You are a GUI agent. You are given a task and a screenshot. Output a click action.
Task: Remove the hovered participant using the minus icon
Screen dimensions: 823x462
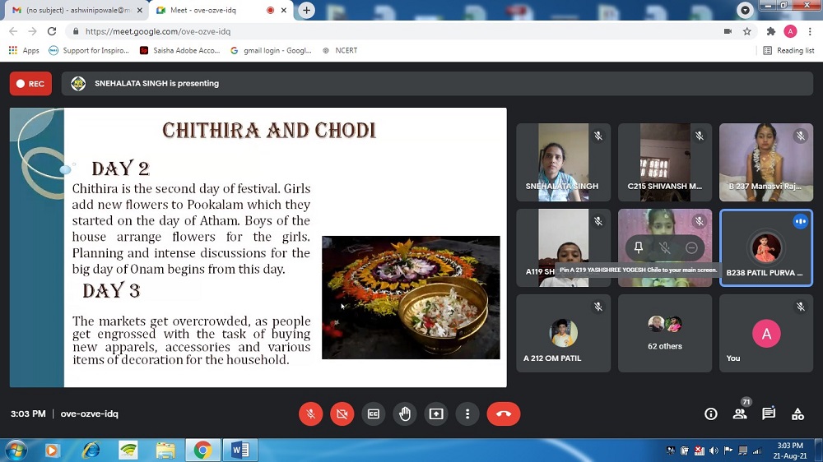tap(691, 247)
